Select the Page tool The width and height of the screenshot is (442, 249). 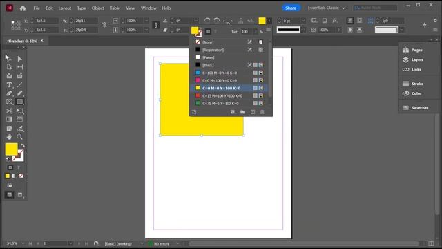point(9,67)
